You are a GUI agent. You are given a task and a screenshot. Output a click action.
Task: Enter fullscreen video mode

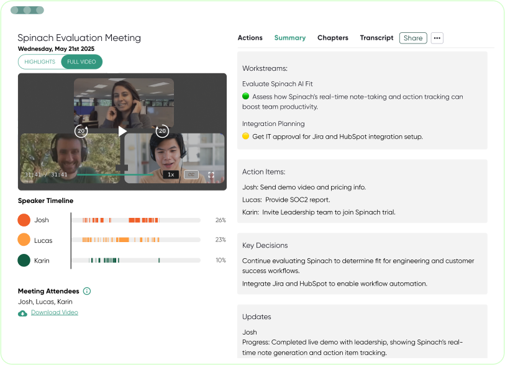211,174
